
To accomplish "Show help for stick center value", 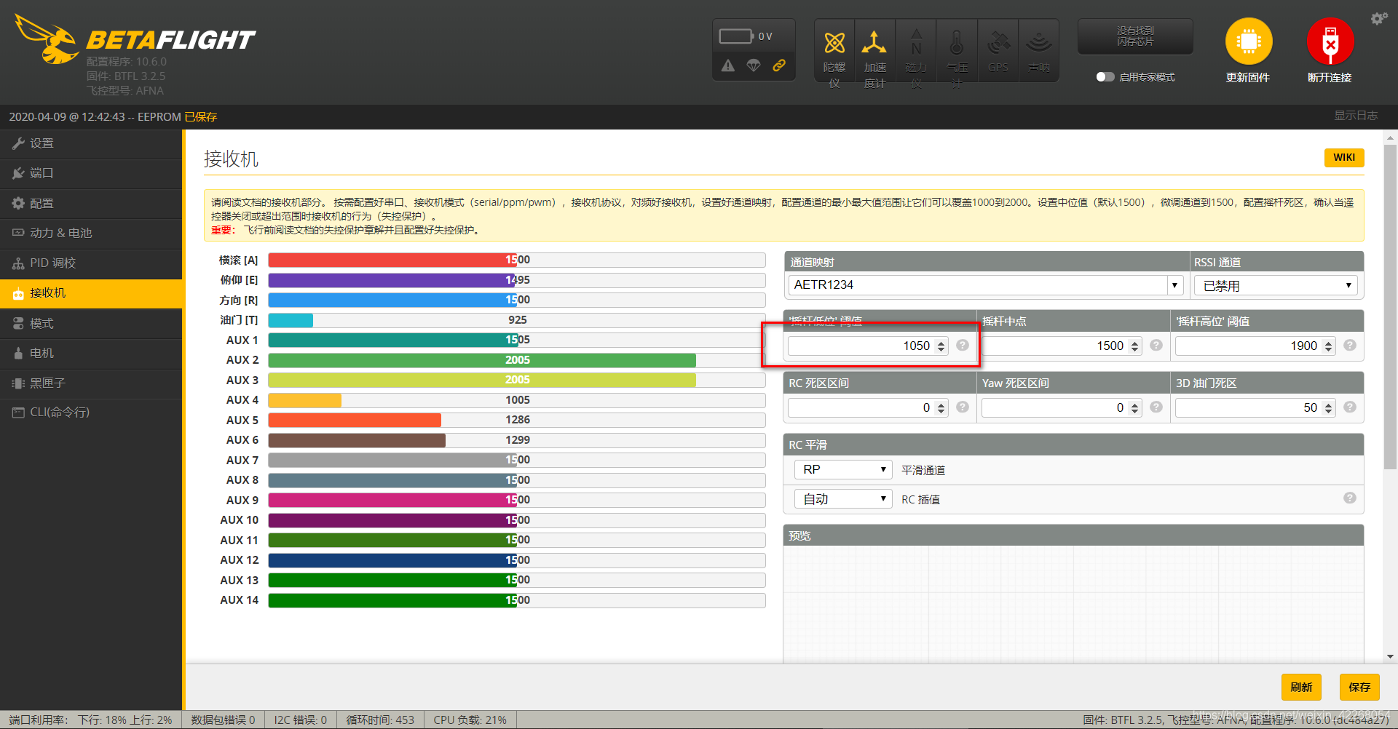I will tap(1156, 346).
